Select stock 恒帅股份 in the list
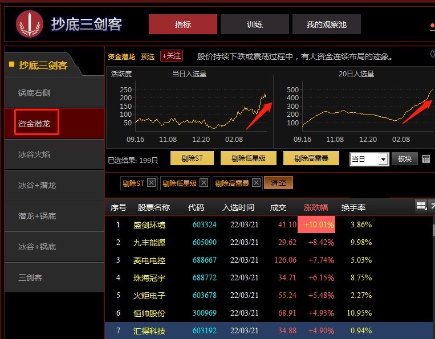435x339 pixels. tap(149, 313)
